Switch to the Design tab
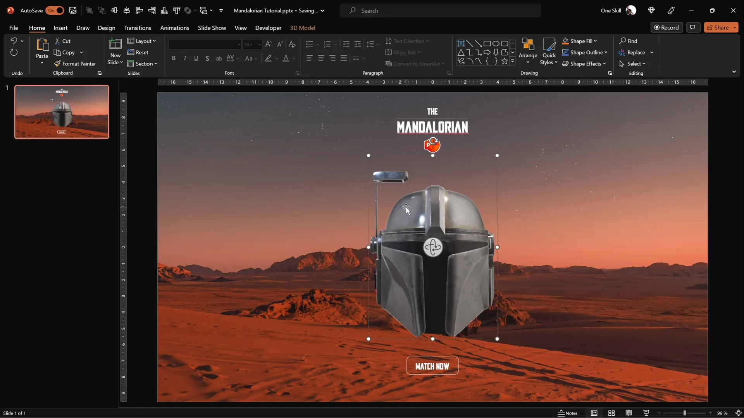Screen dimensions: 744x418 pyautogui.click(x=106, y=27)
